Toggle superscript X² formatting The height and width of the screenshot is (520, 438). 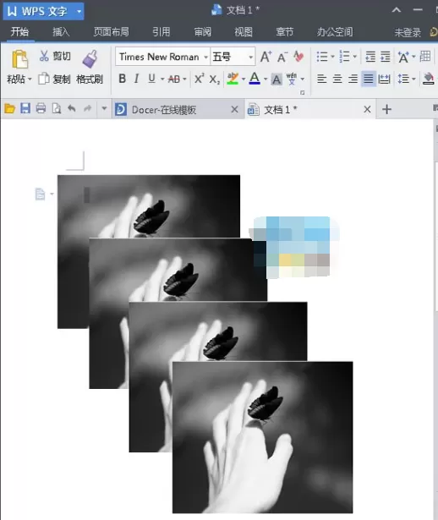tap(199, 79)
